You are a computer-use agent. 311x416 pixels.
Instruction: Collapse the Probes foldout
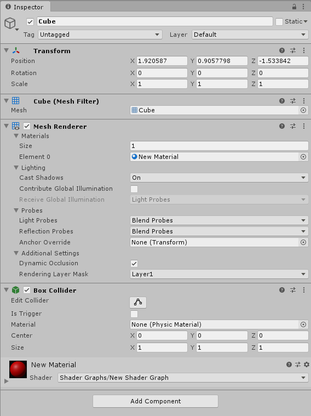[x=16, y=210]
